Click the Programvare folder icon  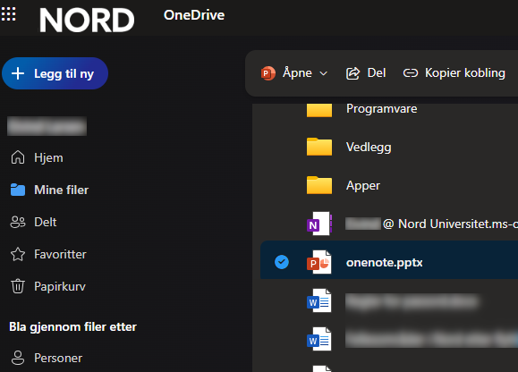(x=319, y=110)
